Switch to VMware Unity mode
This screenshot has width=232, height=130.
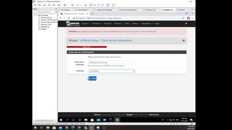102,5
